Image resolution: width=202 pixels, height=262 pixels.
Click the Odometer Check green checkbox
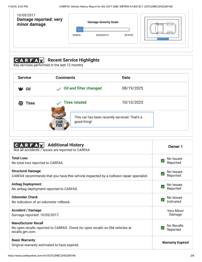(x=163, y=200)
